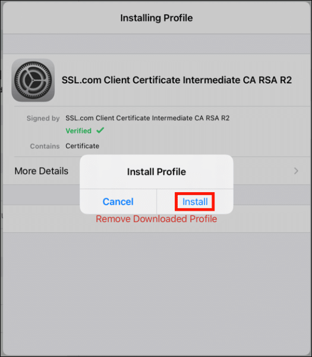This screenshot has height=357, width=312.
Task: Tap the Settings gear profile icon
Action: 33,80
